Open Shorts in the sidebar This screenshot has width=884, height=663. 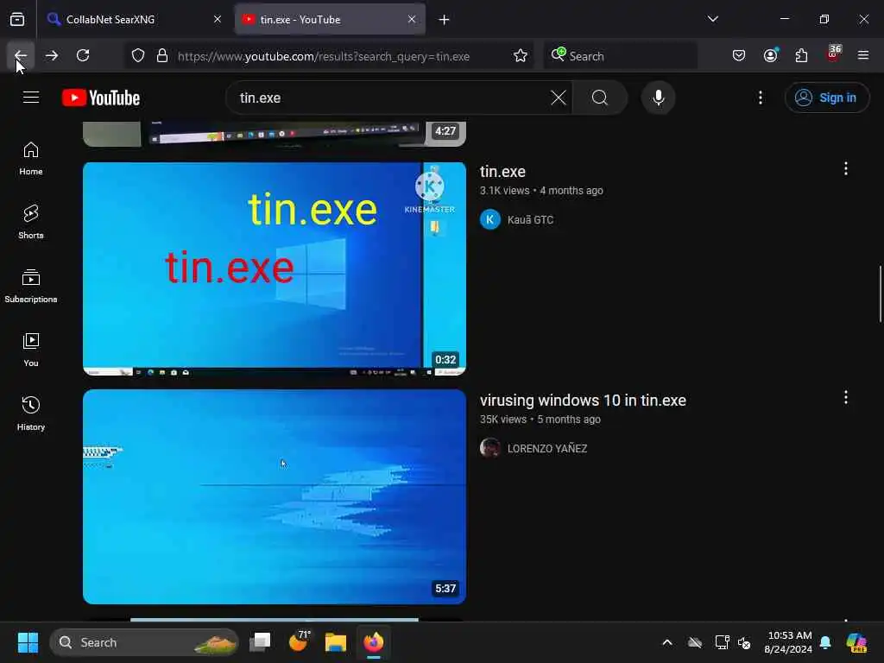tap(31, 222)
